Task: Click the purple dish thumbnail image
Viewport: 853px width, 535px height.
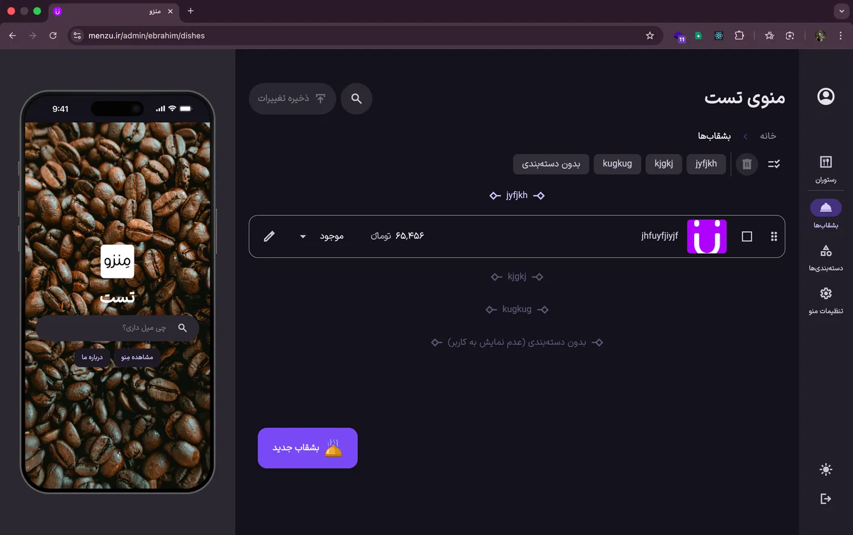Action: click(x=707, y=236)
